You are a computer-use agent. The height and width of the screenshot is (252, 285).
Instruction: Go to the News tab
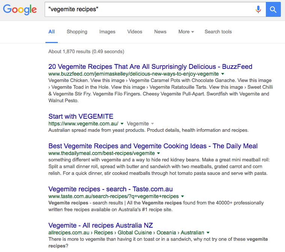pos(160,32)
